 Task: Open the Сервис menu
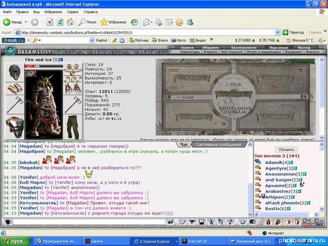73,12
